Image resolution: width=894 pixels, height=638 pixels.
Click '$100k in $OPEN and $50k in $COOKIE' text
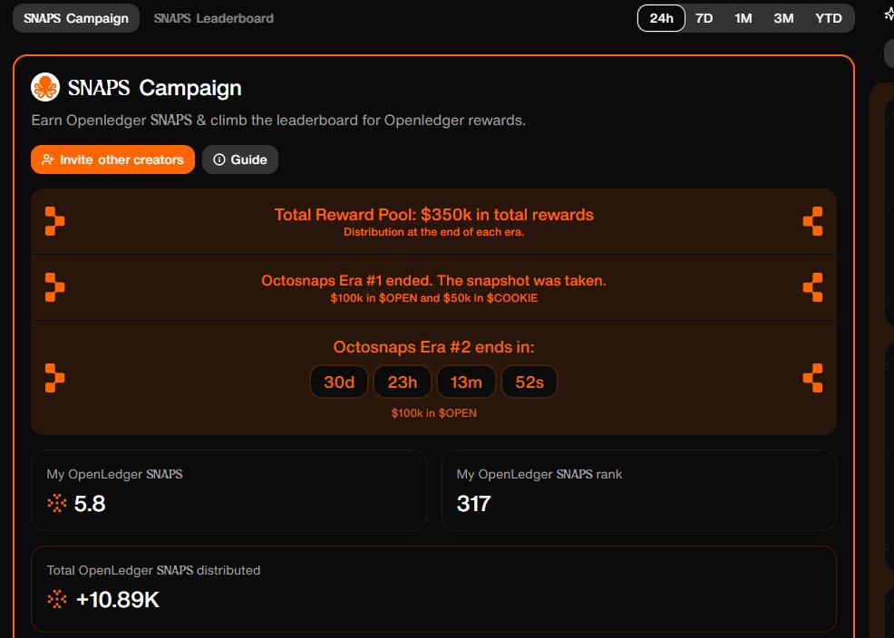click(434, 298)
